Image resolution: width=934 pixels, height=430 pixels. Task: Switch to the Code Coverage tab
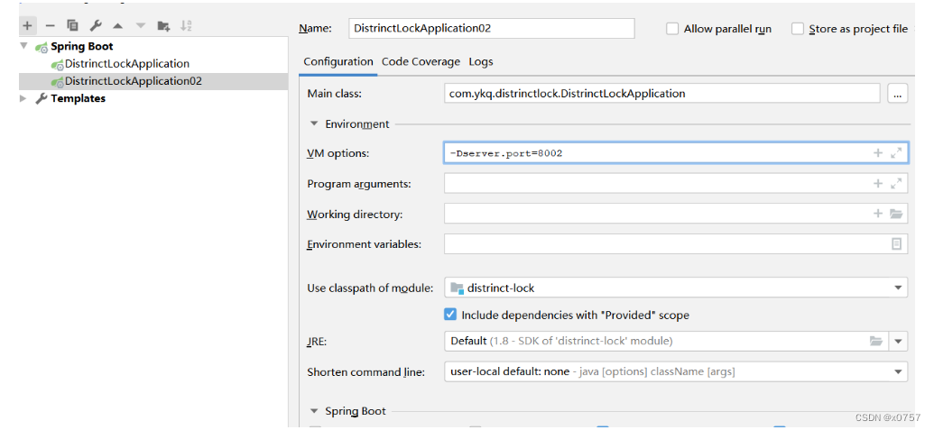(421, 61)
